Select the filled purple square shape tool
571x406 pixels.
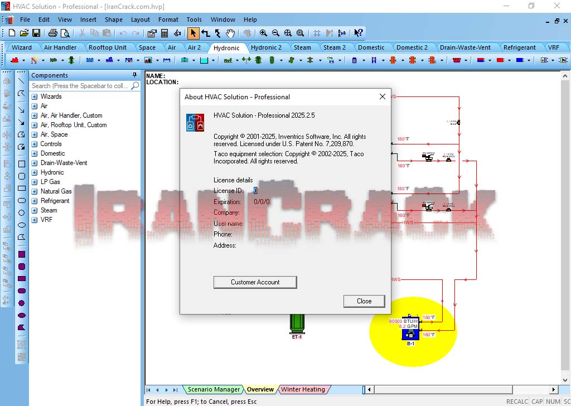pyautogui.click(x=22, y=254)
